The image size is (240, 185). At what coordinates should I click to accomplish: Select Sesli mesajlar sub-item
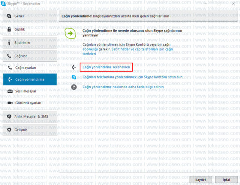30,91
